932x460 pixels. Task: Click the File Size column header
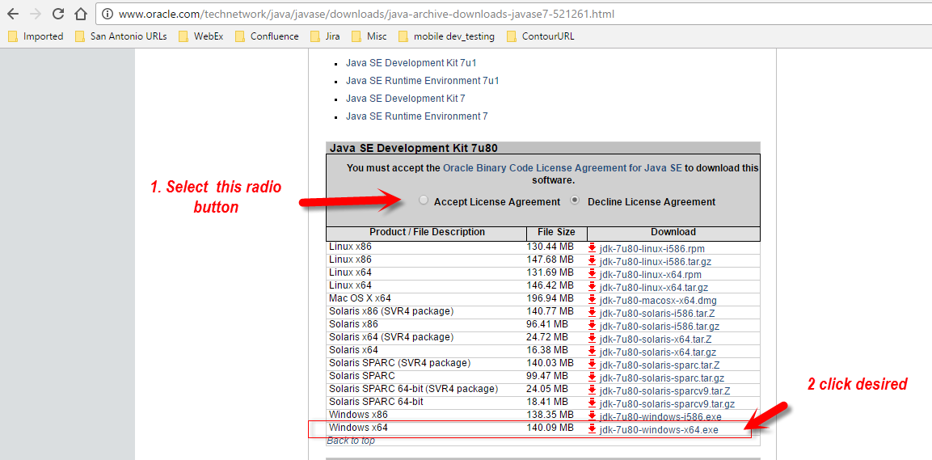click(556, 232)
